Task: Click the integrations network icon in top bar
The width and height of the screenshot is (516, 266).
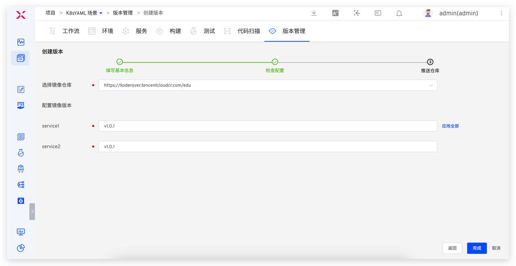Action: tap(356, 13)
